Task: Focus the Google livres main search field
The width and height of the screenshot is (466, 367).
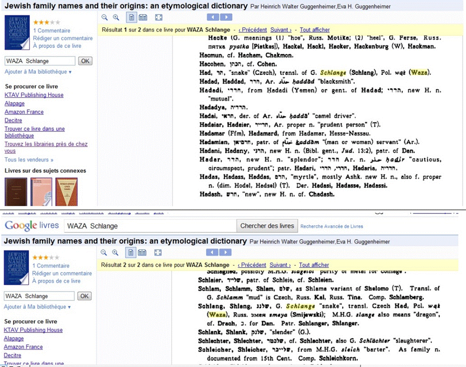Action: (x=150, y=226)
